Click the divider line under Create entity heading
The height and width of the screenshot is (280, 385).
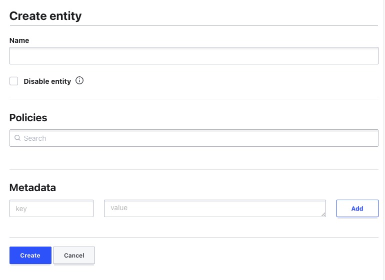[x=193, y=25]
